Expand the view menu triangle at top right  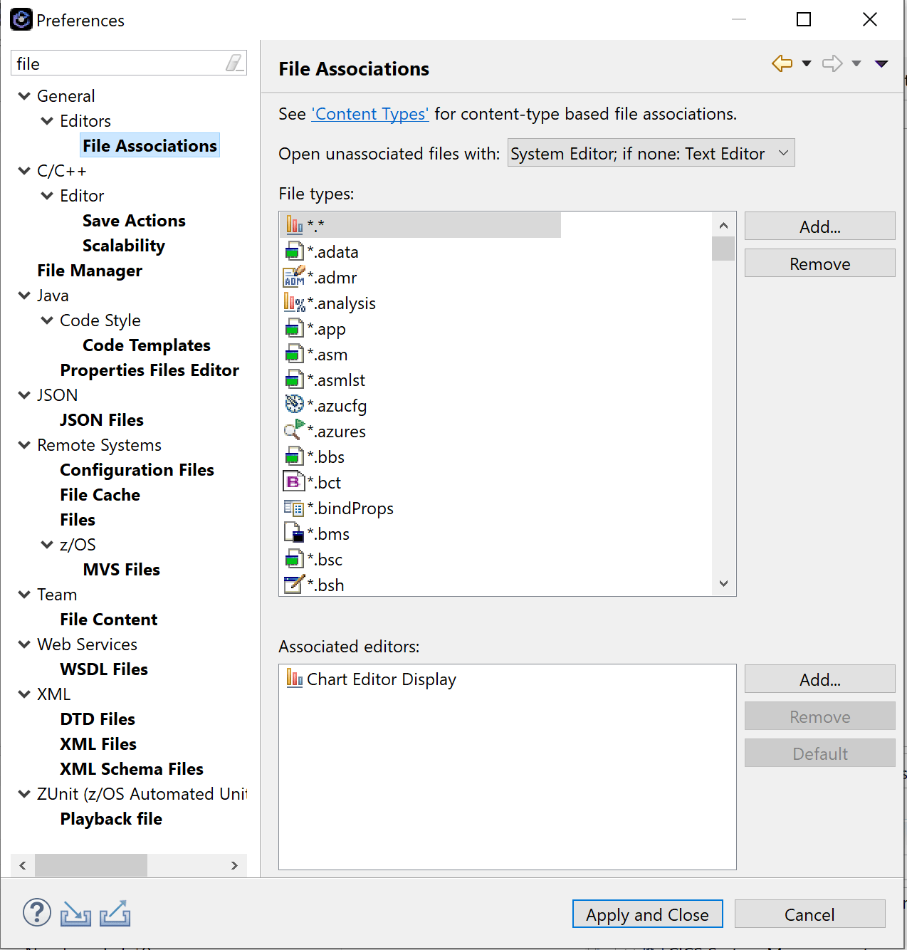(881, 63)
